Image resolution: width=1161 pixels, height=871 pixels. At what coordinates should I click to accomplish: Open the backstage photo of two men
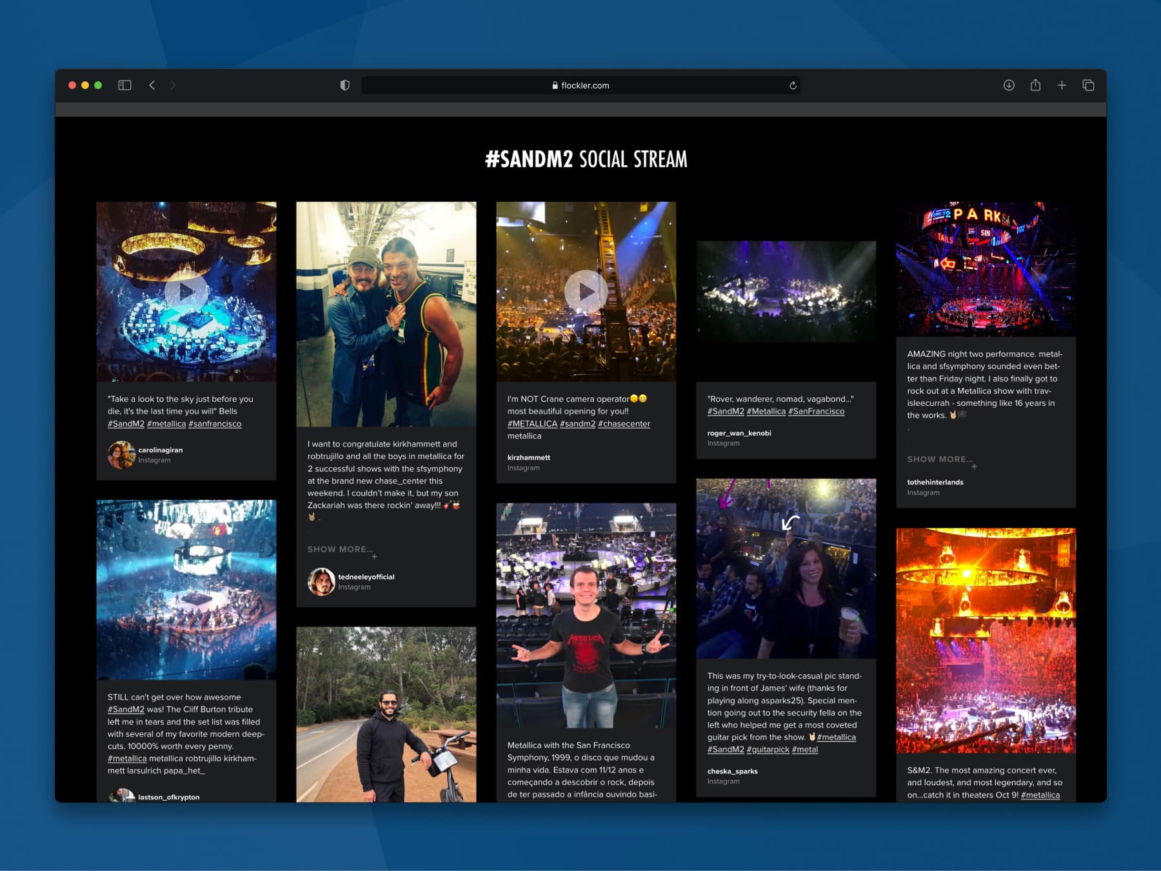[x=386, y=314]
